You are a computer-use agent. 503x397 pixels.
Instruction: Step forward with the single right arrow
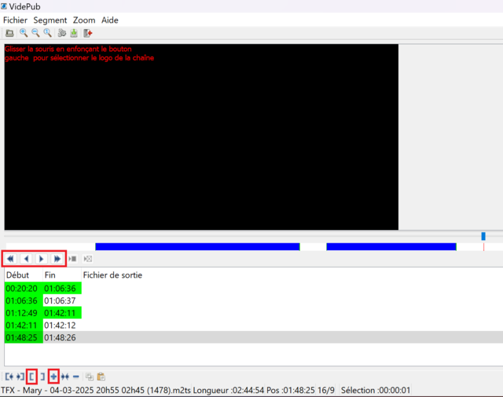[42, 259]
